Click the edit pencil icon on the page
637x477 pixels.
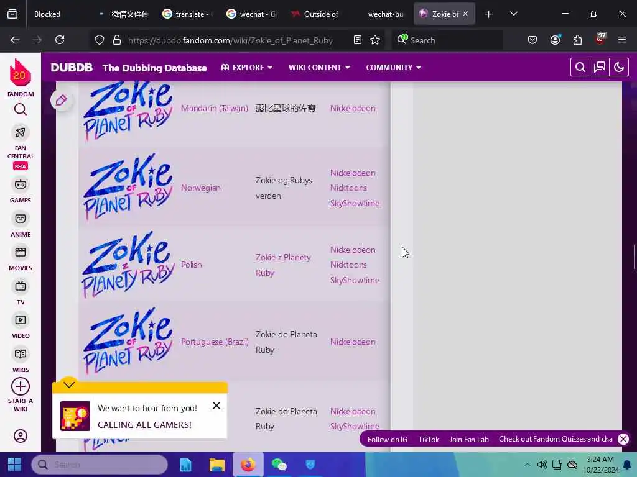62,100
